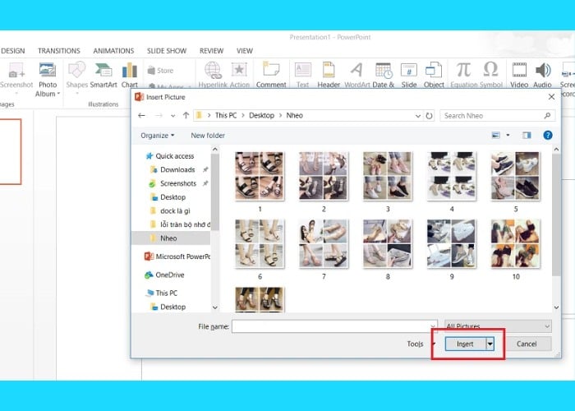Click the Video icon in ribbon

coord(519,72)
